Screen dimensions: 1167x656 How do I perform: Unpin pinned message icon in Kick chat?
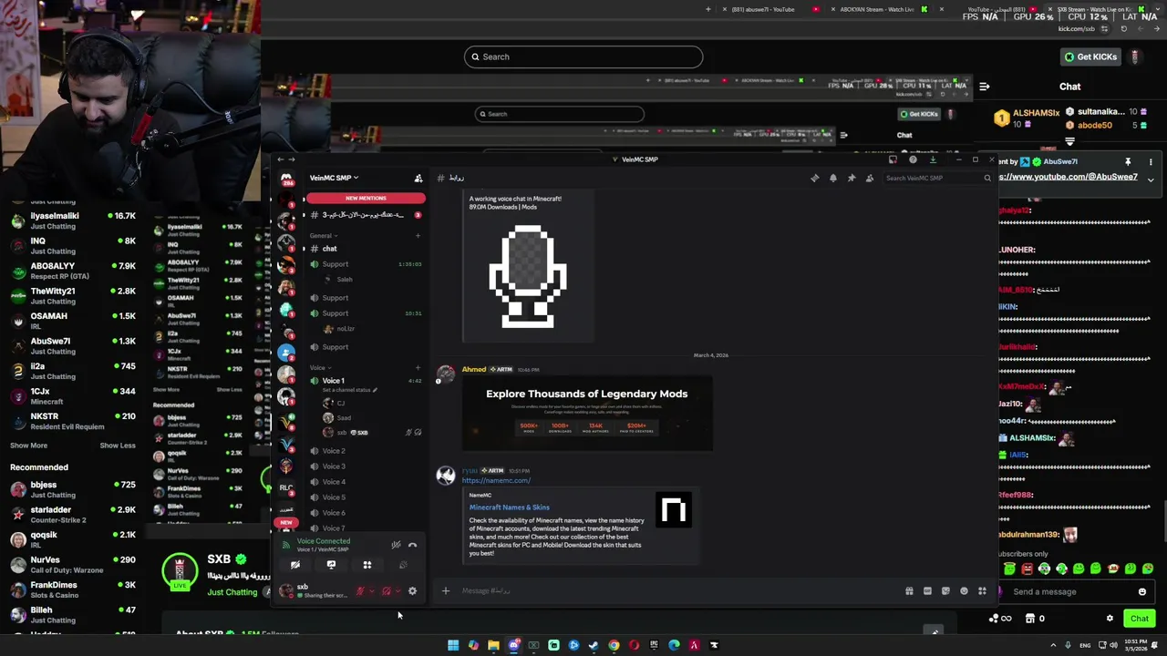(1128, 161)
